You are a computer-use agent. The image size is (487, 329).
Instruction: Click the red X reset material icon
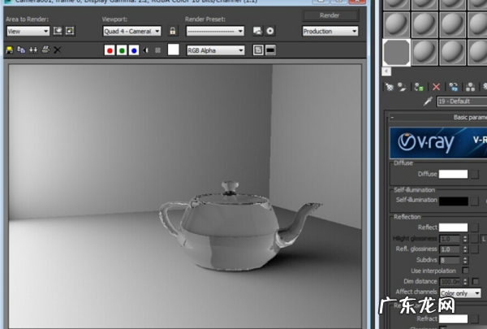point(436,86)
